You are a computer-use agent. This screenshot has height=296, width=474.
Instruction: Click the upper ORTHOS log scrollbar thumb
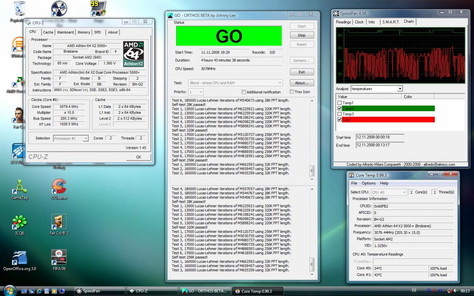tap(312, 171)
